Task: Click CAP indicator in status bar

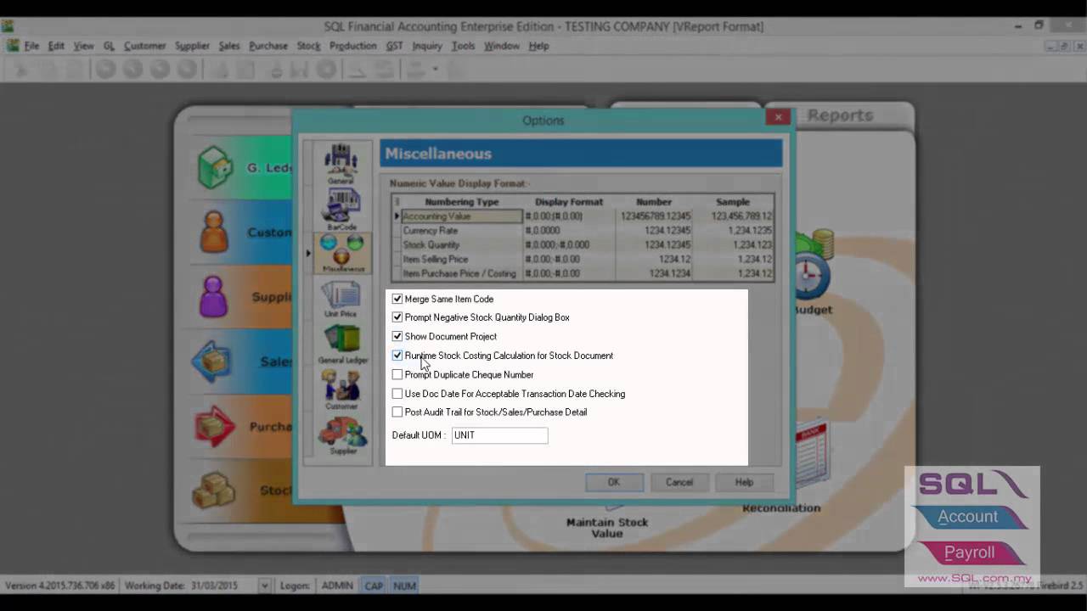Action: coord(374,586)
